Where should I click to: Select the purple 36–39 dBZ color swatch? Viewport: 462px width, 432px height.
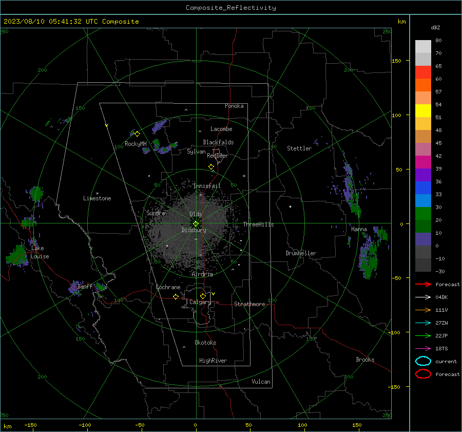tap(423, 175)
